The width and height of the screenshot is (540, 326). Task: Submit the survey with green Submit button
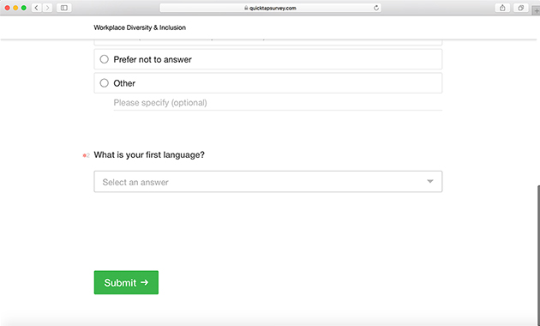pyautogui.click(x=126, y=282)
